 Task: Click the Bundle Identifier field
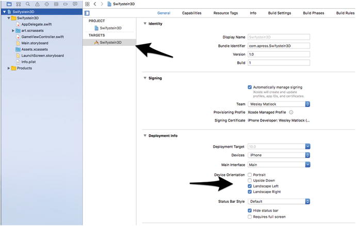point(279,46)
